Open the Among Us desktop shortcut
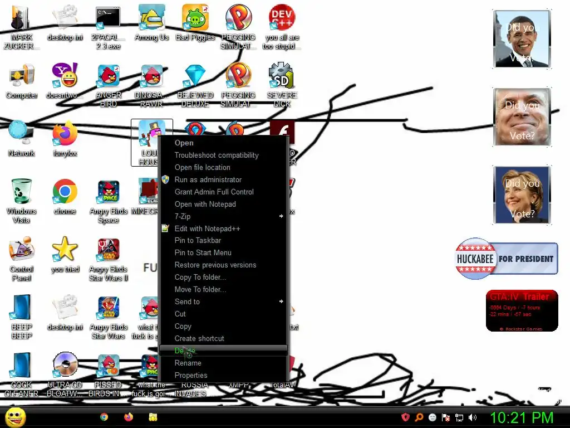 (151, 22)
